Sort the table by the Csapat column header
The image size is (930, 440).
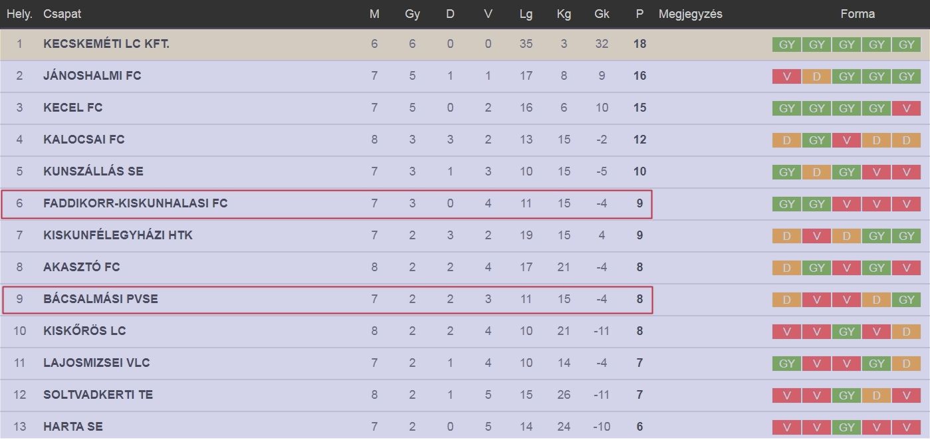62,14
